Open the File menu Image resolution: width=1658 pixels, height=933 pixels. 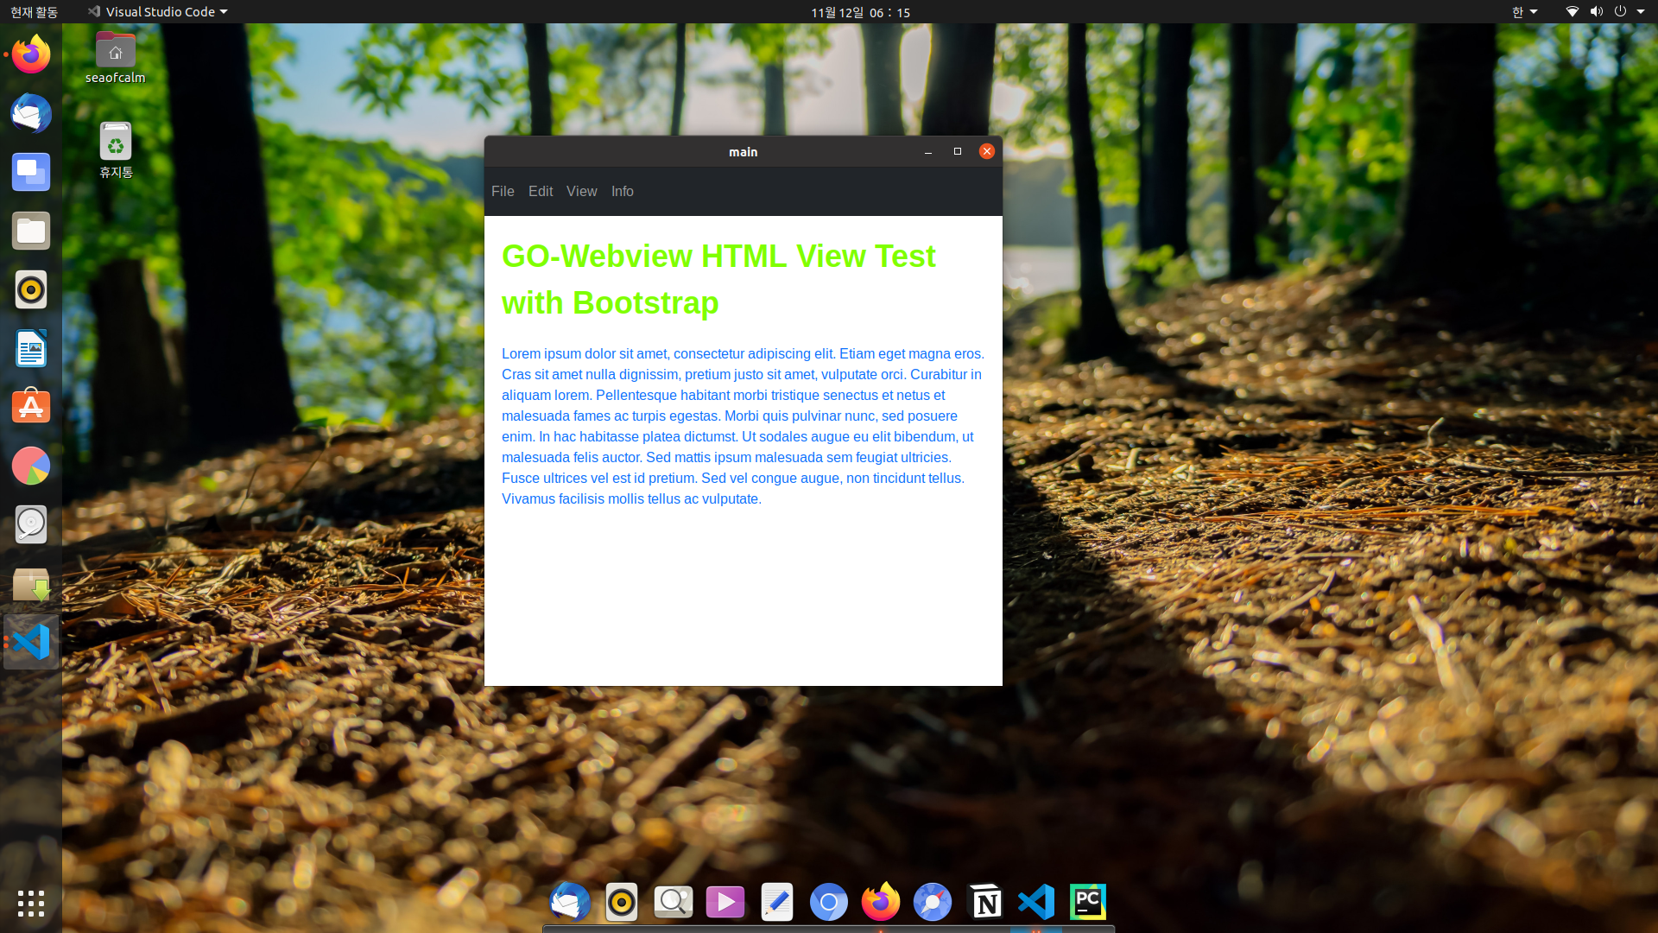pyautogui.click(x=503, y=192)
